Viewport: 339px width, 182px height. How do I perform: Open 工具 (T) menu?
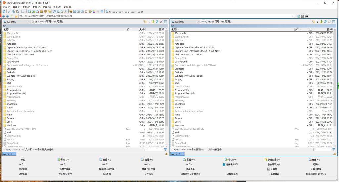[x=57, y=7]
